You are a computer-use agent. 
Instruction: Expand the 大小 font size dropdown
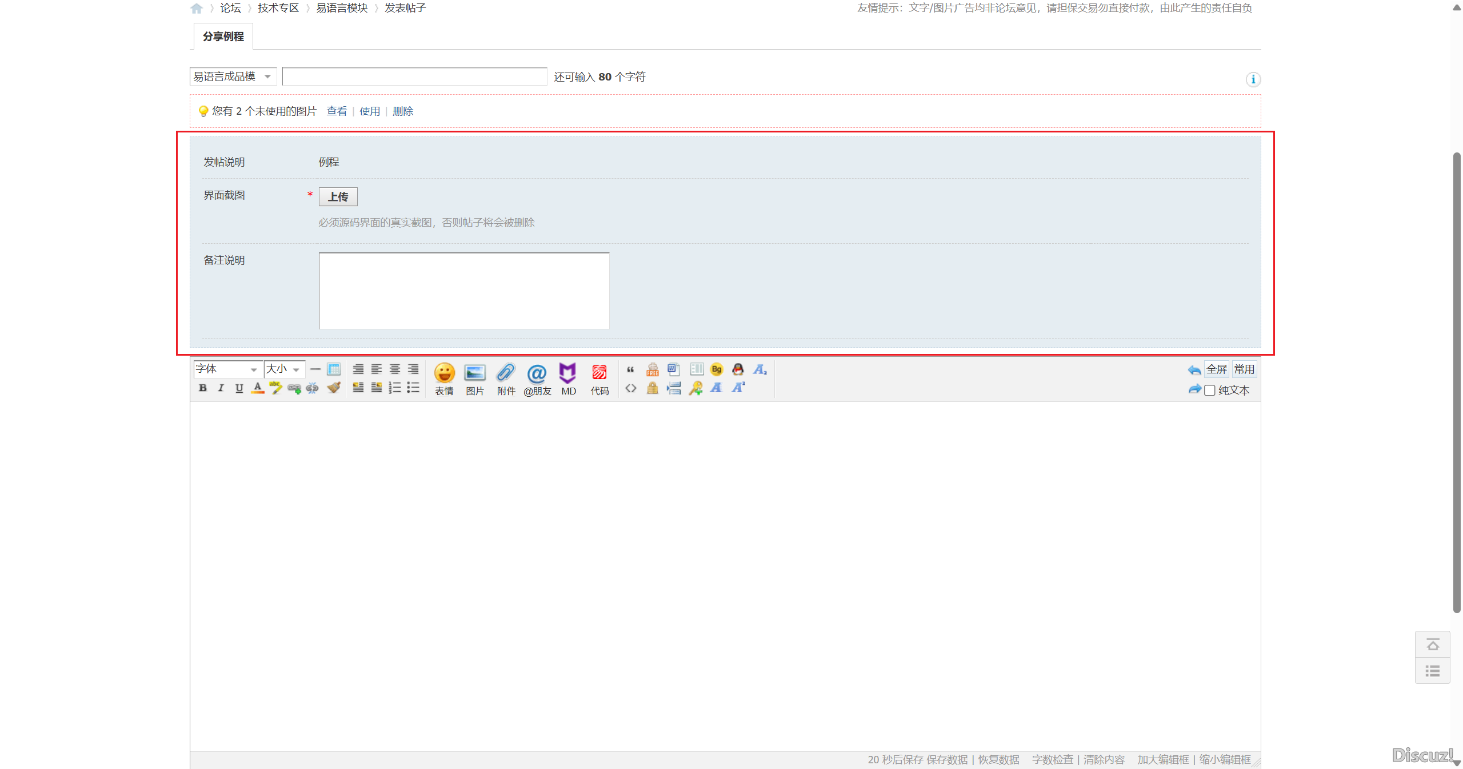284,369
